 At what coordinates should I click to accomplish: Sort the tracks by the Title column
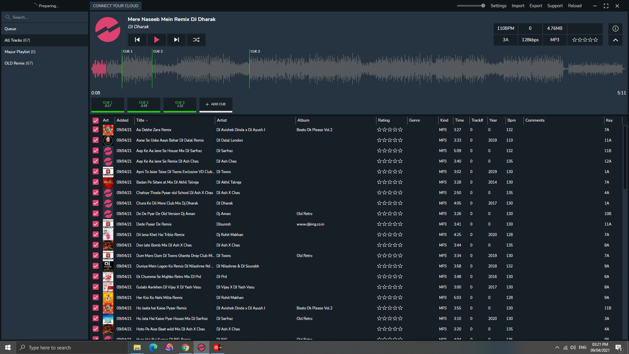(141, 120)
